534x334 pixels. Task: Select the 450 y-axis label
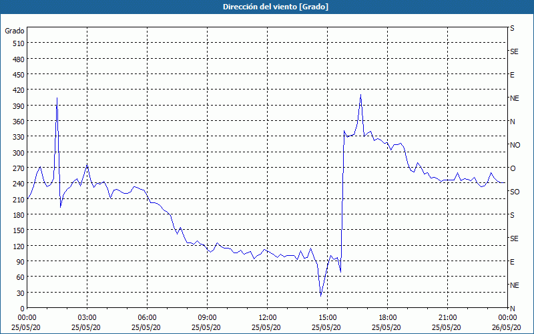pos(19,75)
